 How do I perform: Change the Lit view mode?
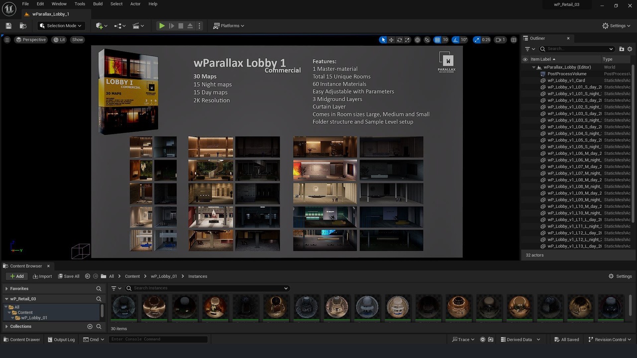(59, 40)
